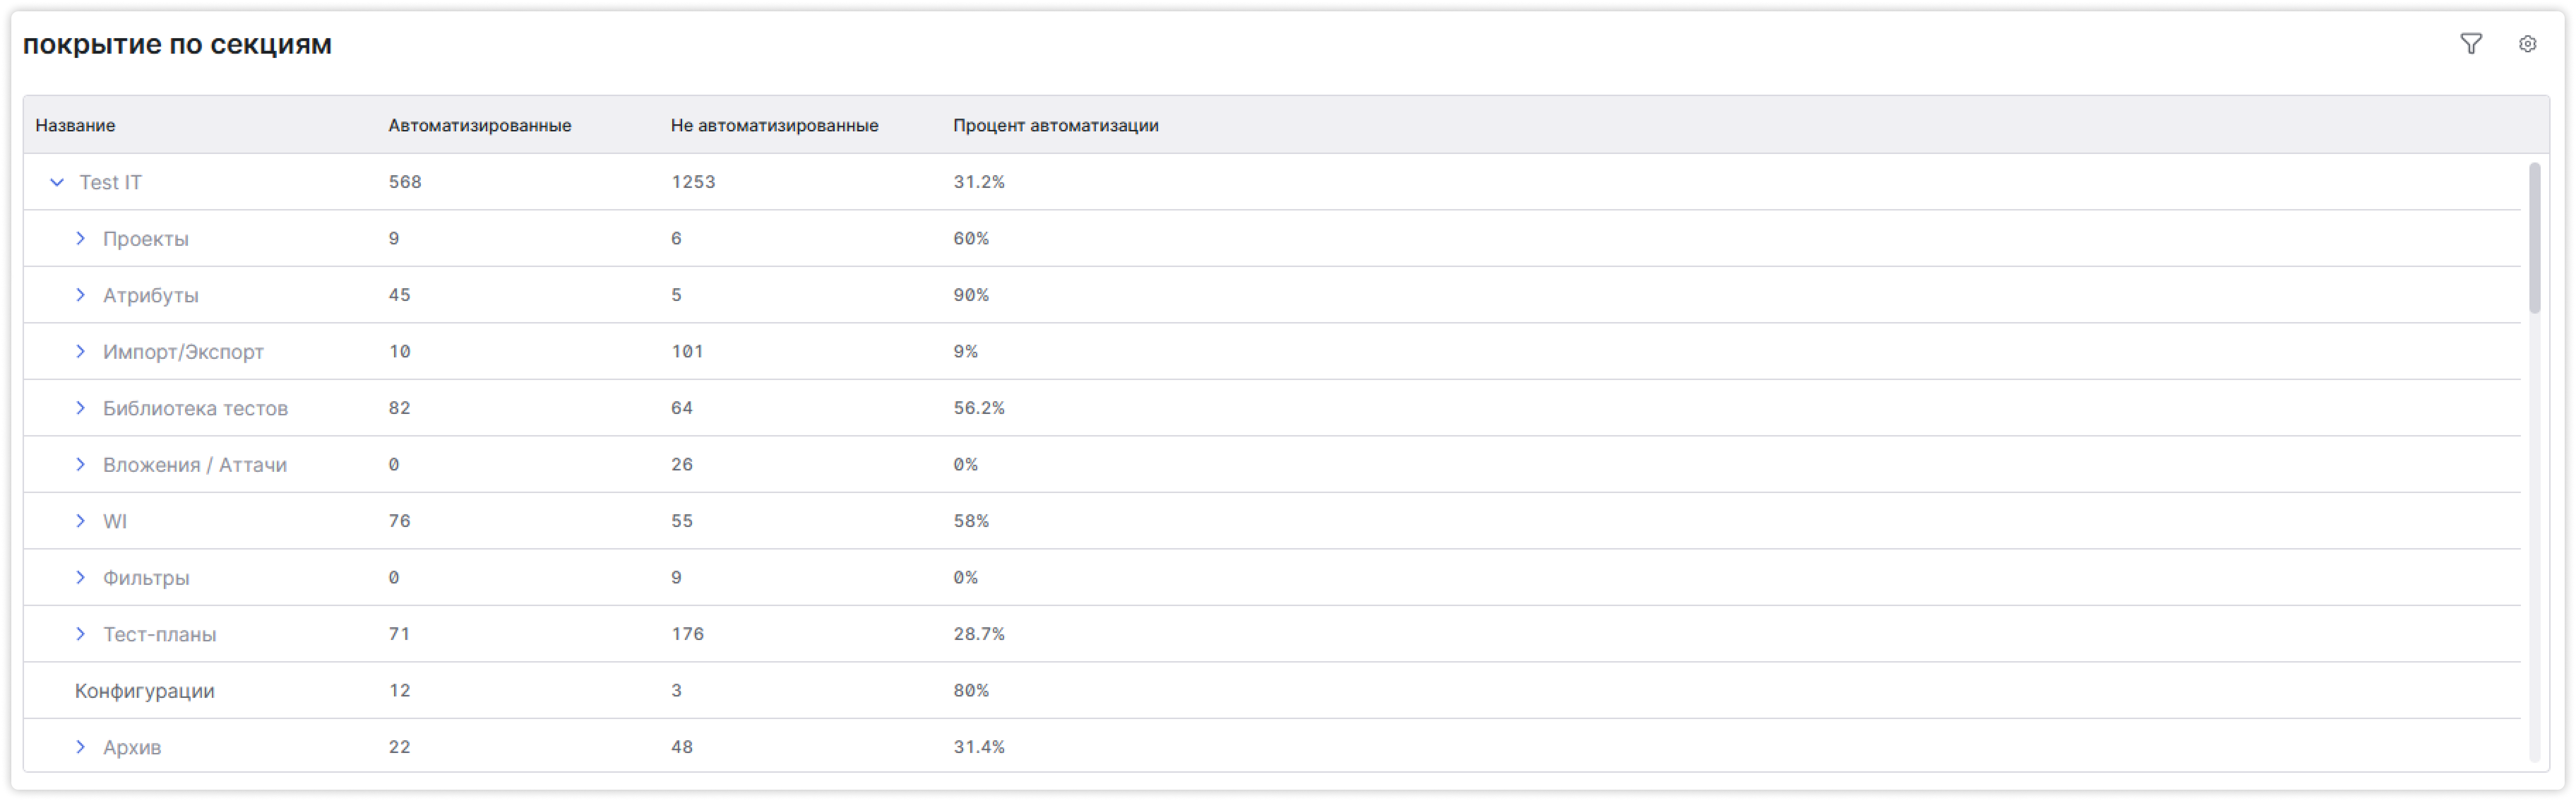Collapse the Test IT section

click(x=57, y=182)
